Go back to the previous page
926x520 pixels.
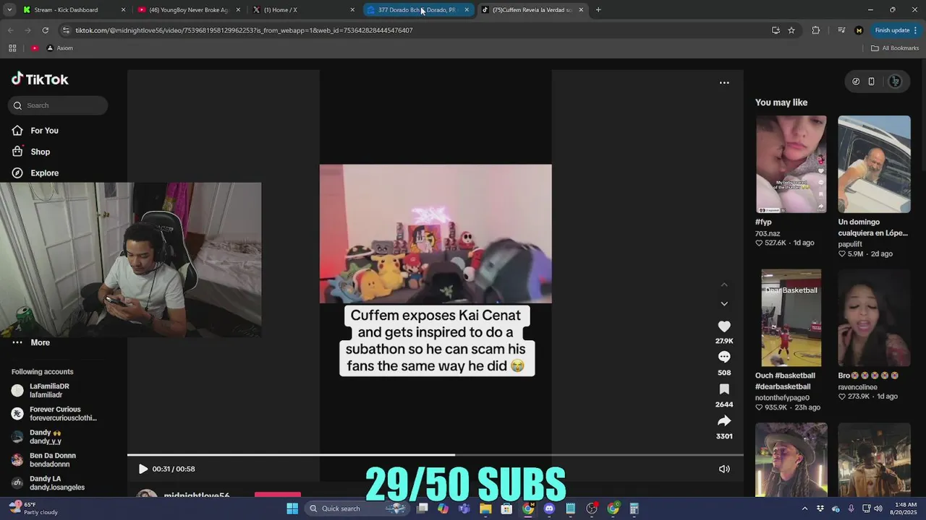click(10, 30)
